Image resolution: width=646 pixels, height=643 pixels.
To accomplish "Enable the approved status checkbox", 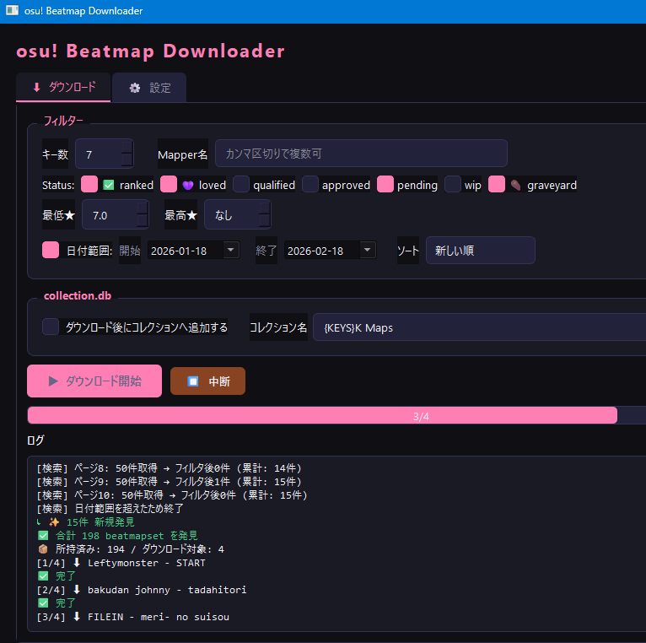I will [x=310, y=184].
